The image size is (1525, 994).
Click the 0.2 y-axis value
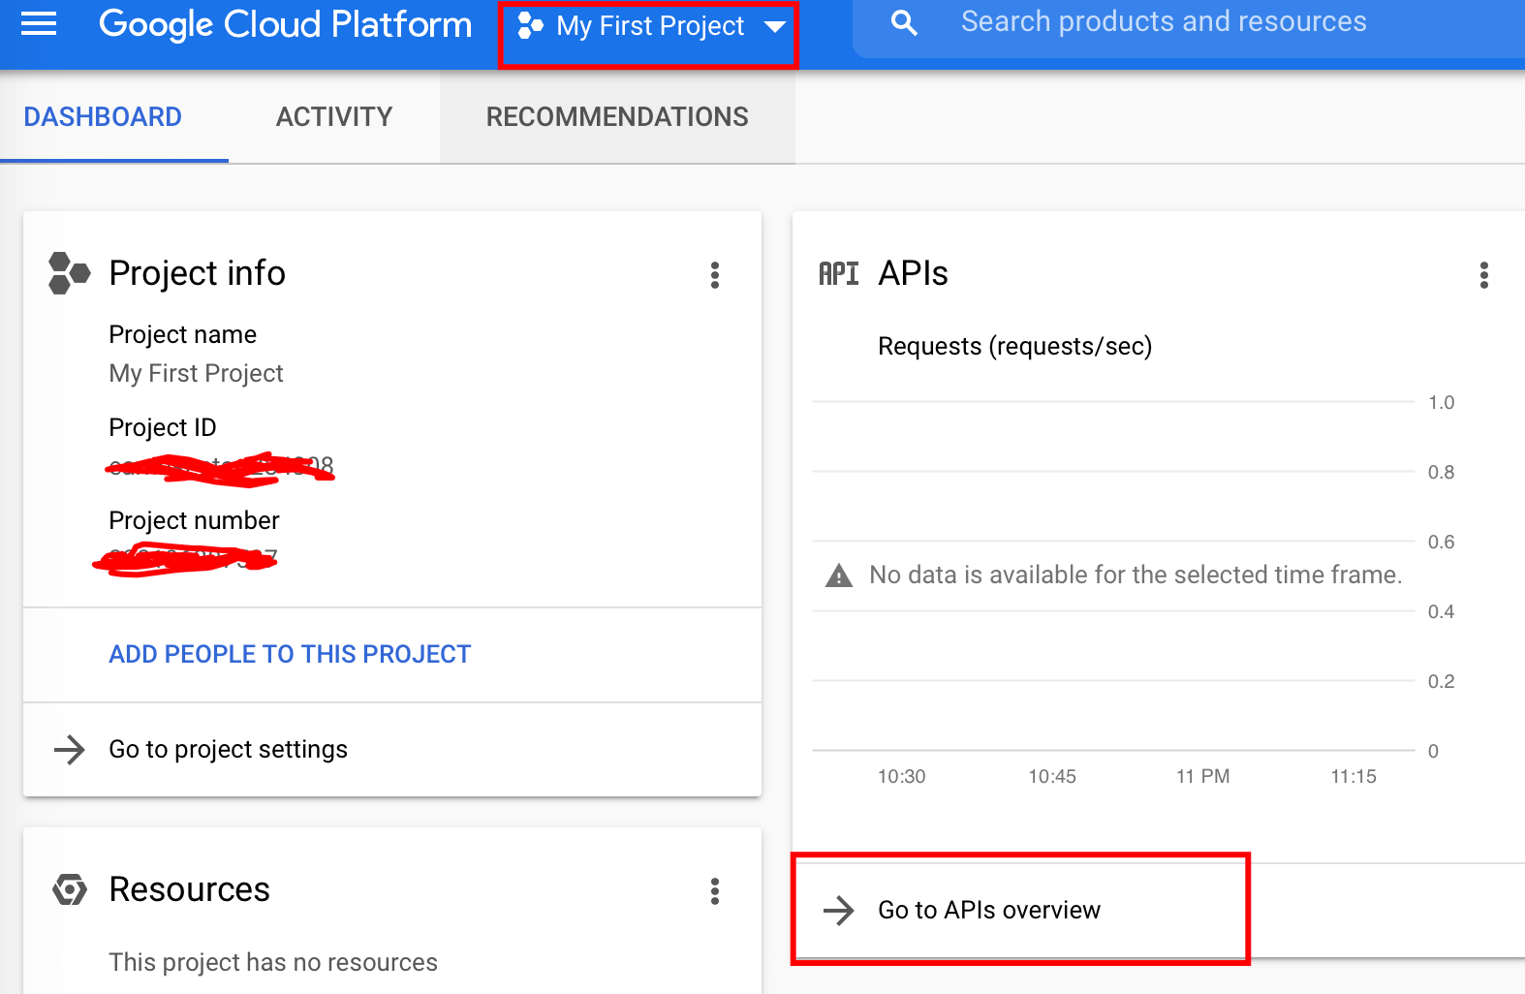click(x=1442, y=682)
